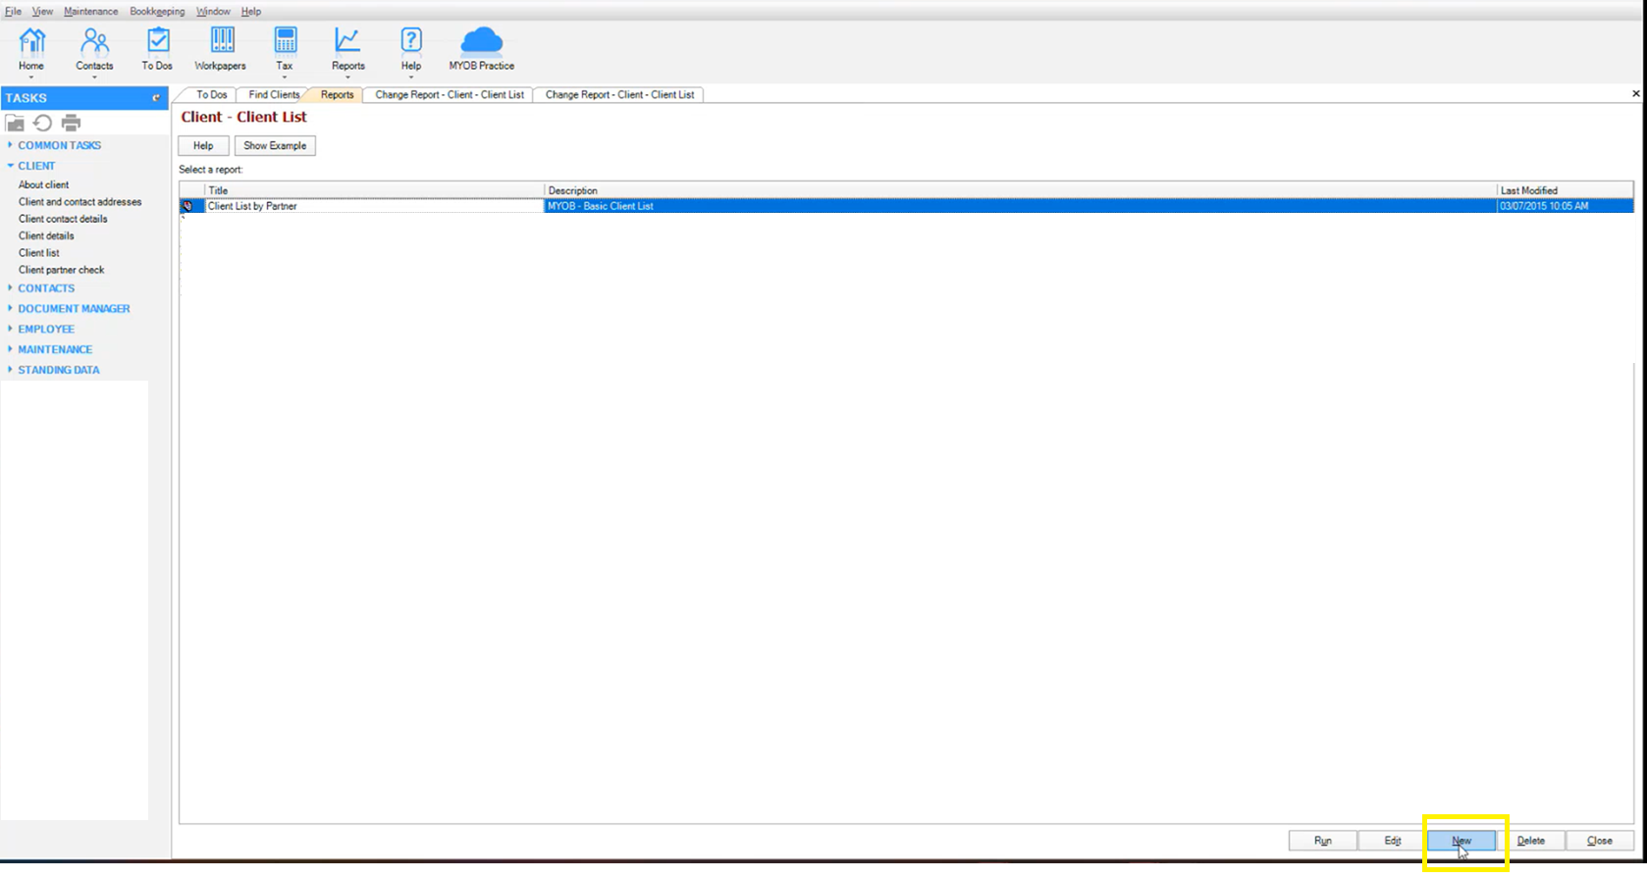Select Client contact details task
1647x879 pixels.
click(x=63, y=219)
